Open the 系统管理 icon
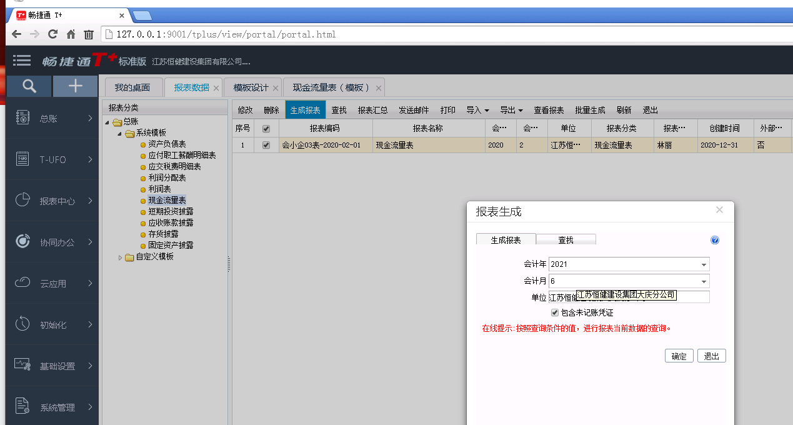The image size is (793, 425). pyautogui.click(x=23, y=407)
